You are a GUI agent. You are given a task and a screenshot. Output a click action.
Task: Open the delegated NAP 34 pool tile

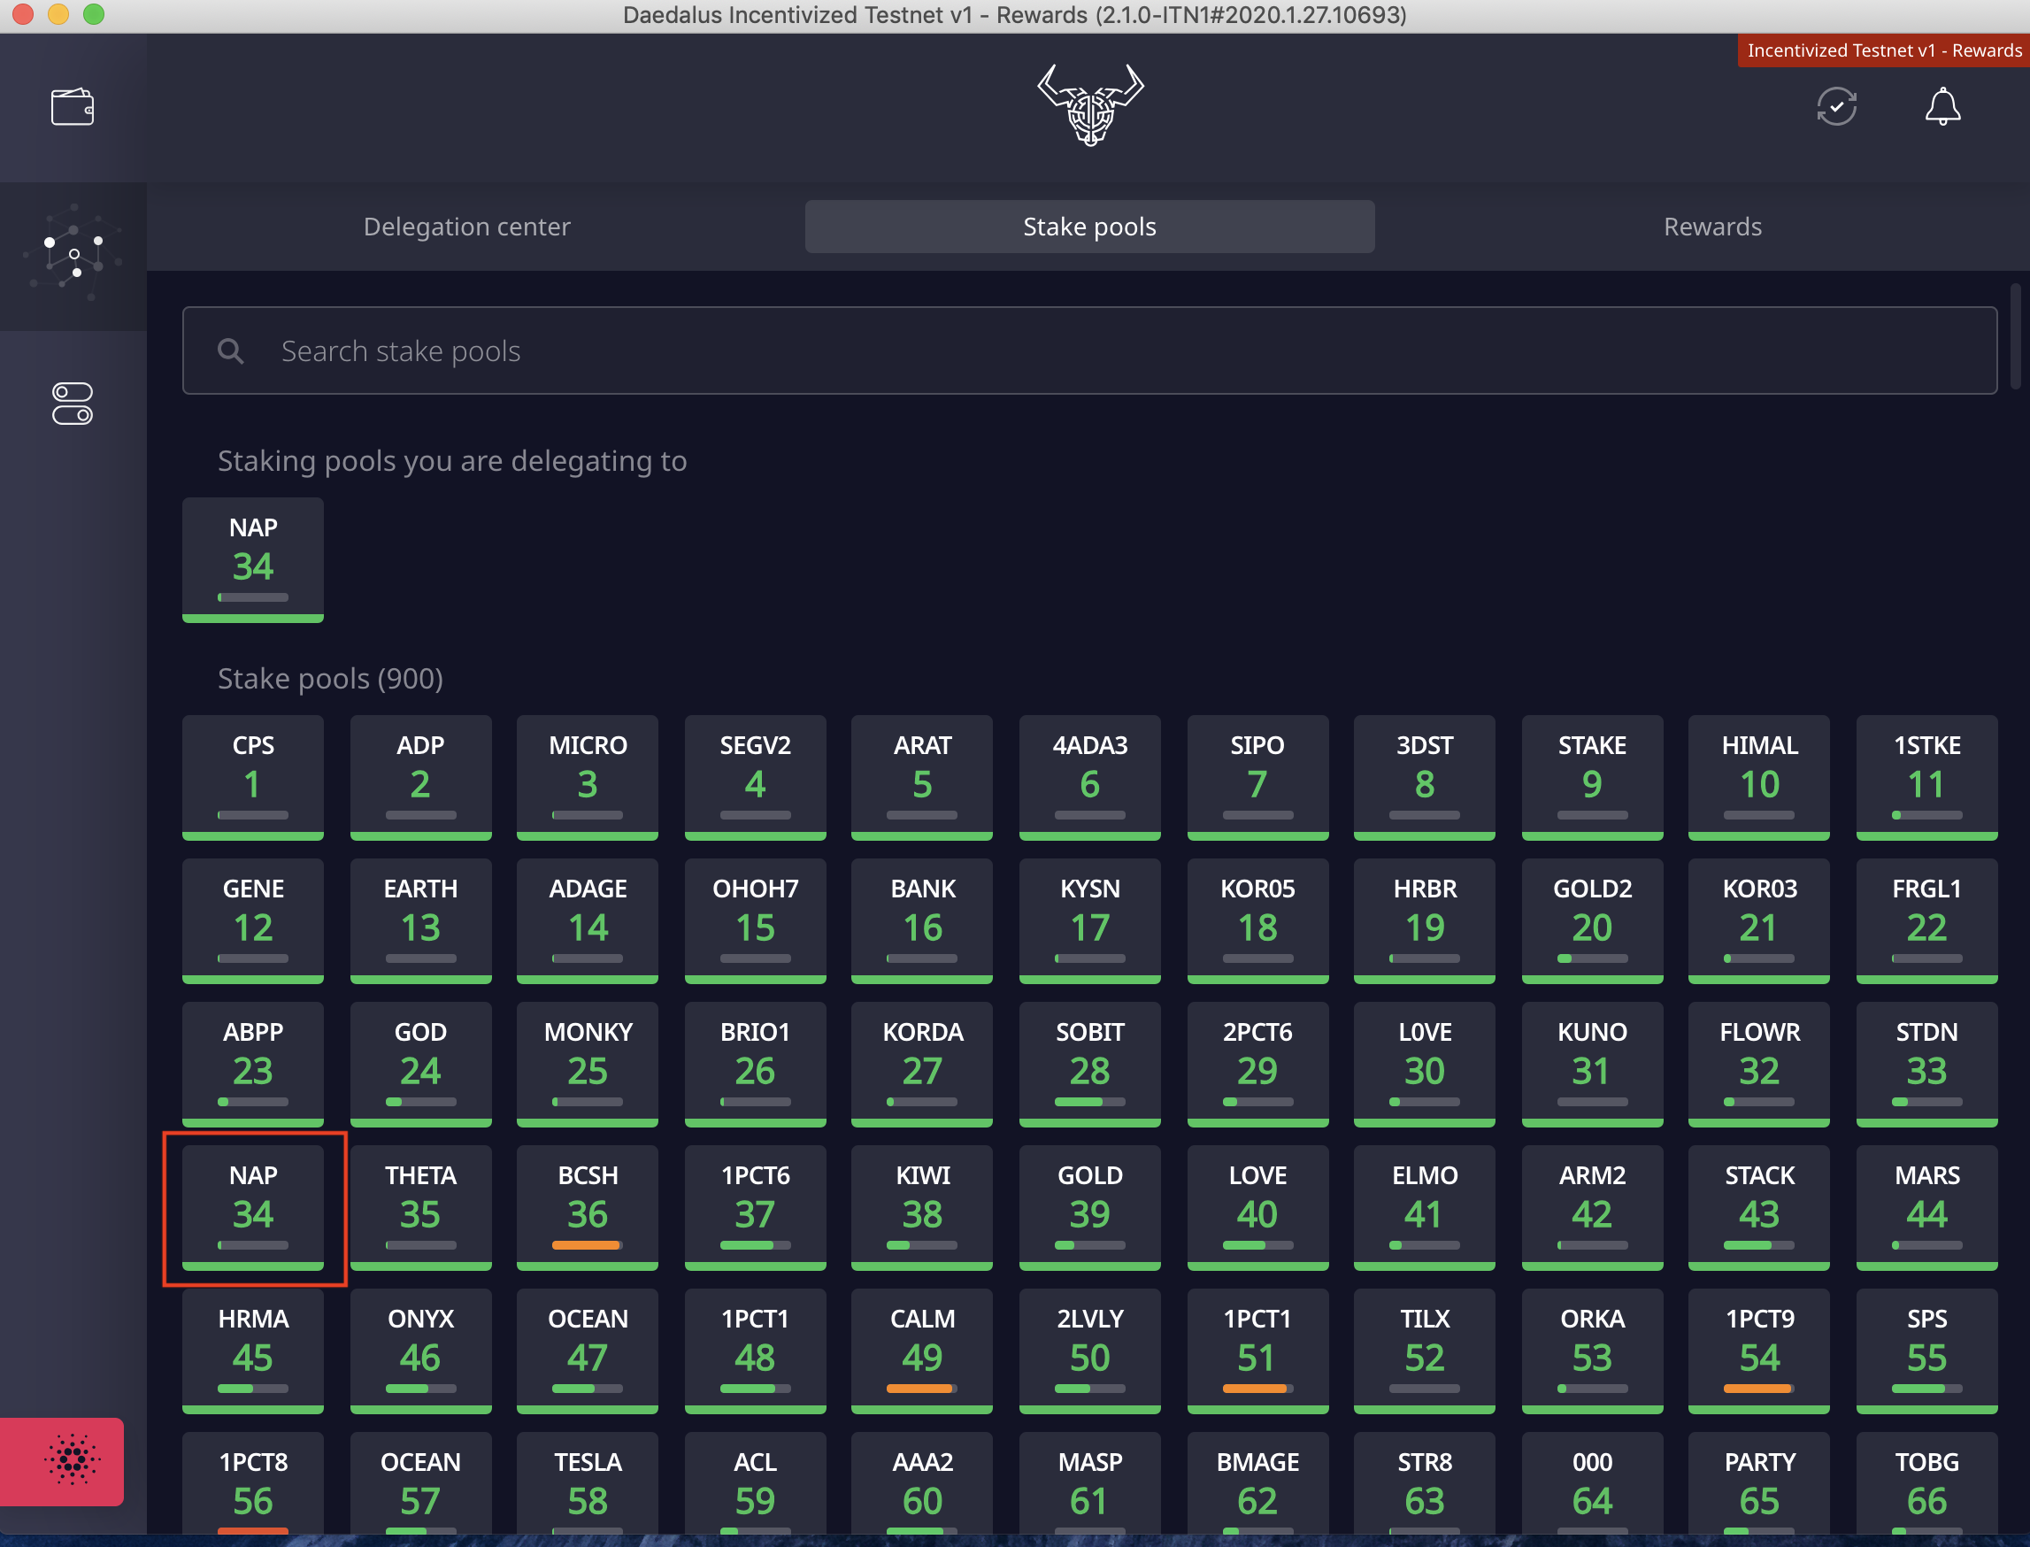coord(252,558)
